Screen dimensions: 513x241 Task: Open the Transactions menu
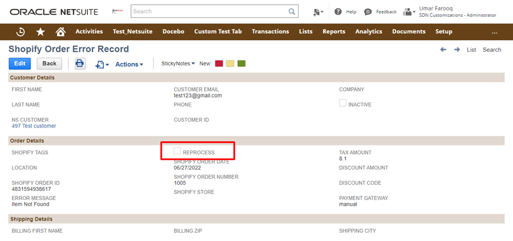[x=270, y=32]
